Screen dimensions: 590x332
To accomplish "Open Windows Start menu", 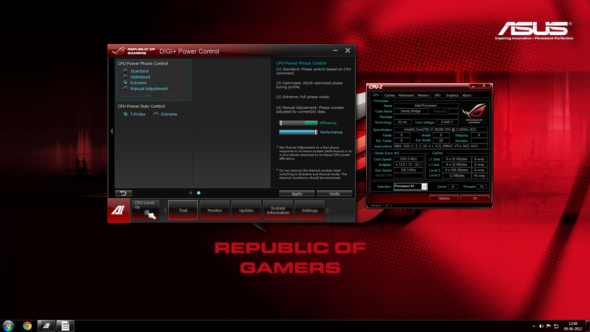I will pos(8,326).
